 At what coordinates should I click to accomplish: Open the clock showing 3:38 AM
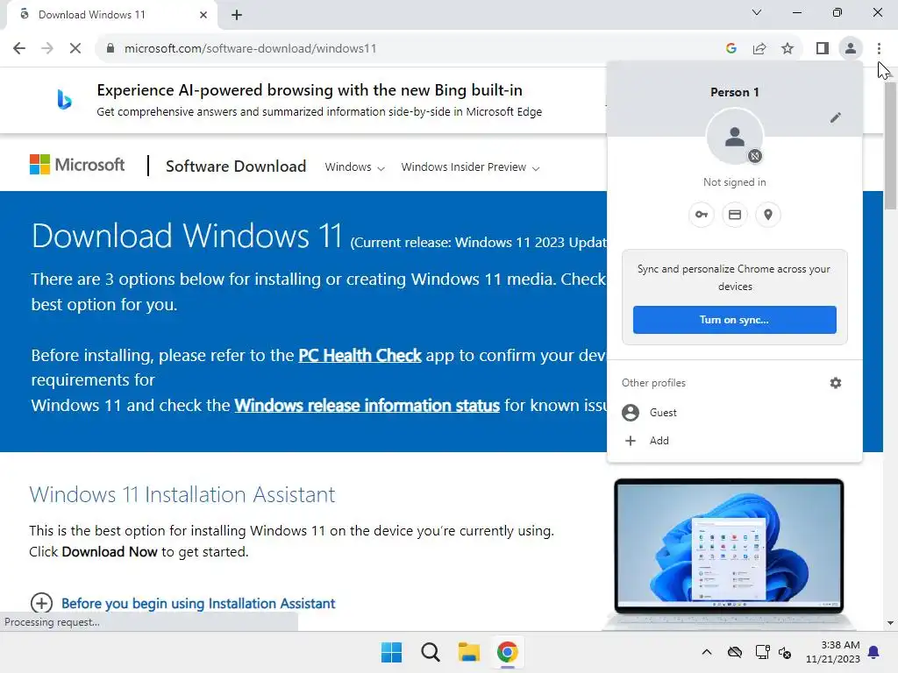[x=833, y=652]
